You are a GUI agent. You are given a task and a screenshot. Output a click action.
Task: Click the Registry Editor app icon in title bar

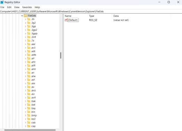[2, 2]
